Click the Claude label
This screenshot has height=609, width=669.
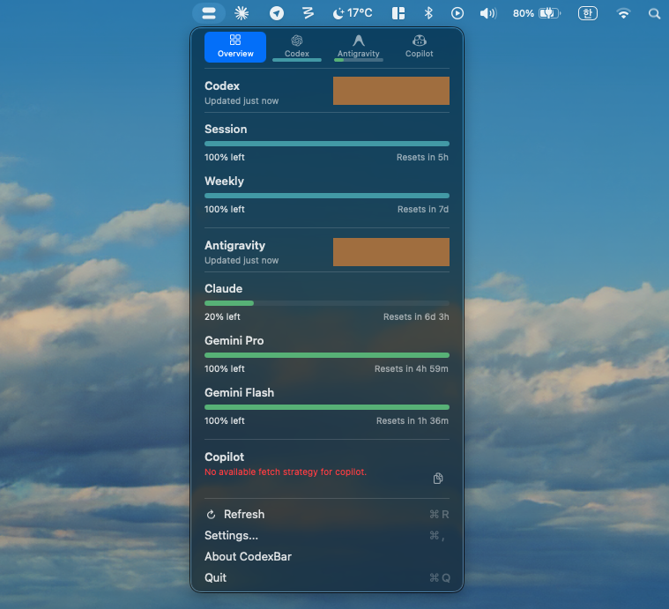pyautogui.click(x=223, y=289)
